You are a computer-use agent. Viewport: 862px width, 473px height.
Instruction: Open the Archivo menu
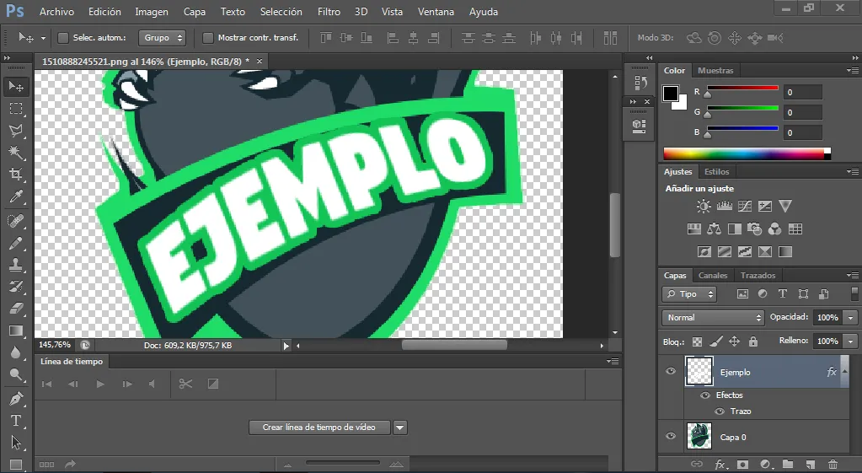tap(56, 12)
